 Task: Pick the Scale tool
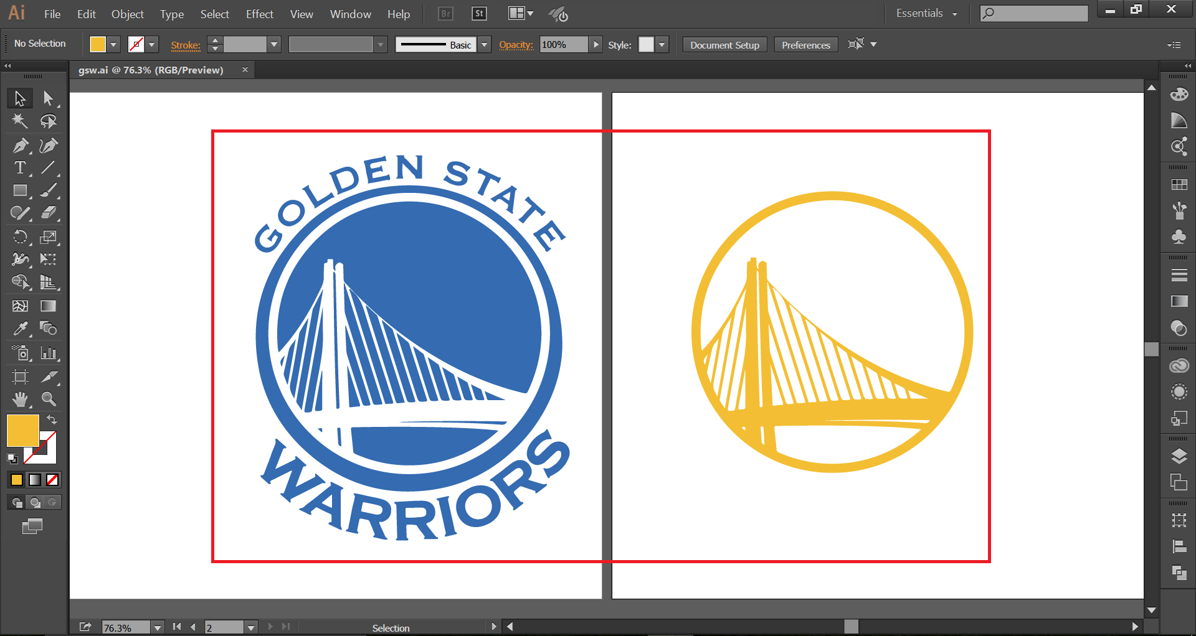[x=48, y=236]
